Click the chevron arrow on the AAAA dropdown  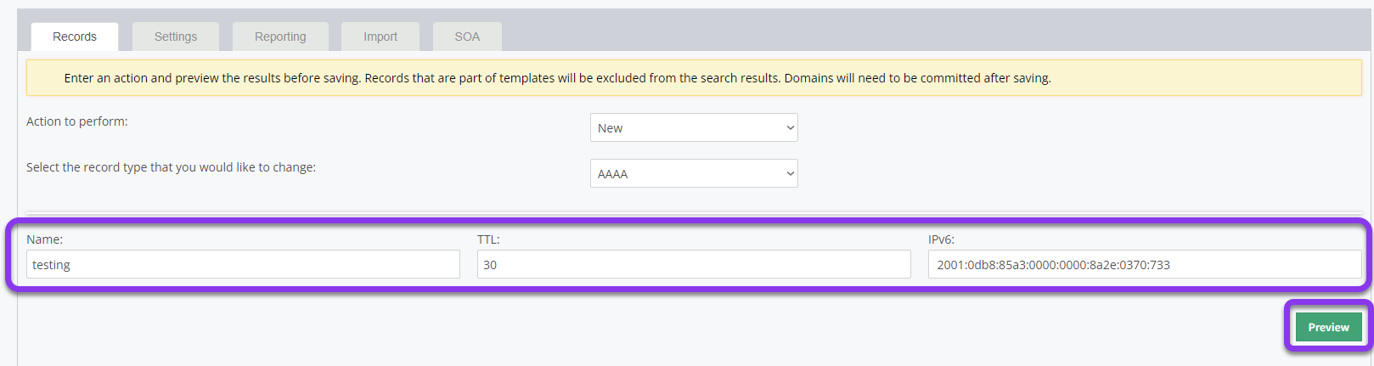pyautogui.click(x=790, y=174)
